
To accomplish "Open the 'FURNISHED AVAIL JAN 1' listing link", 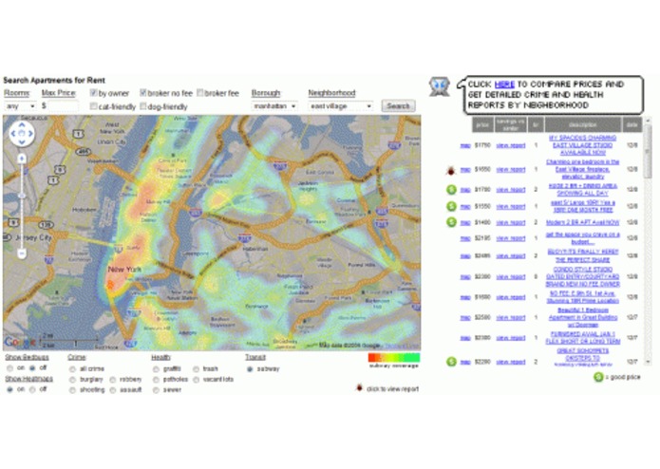I will tap(582, 338).
